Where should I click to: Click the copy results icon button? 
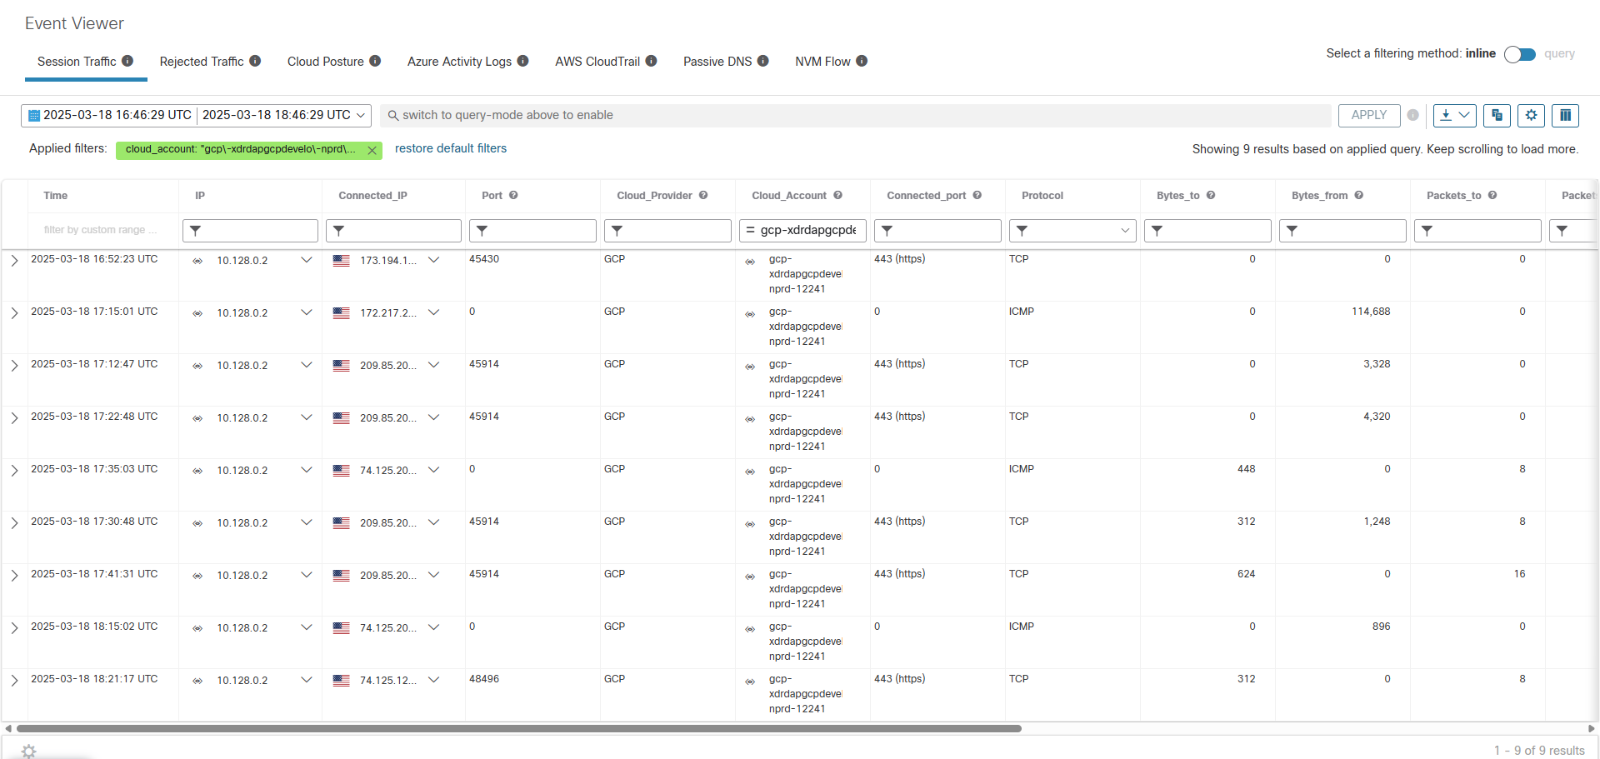[x=1497, y=115]
